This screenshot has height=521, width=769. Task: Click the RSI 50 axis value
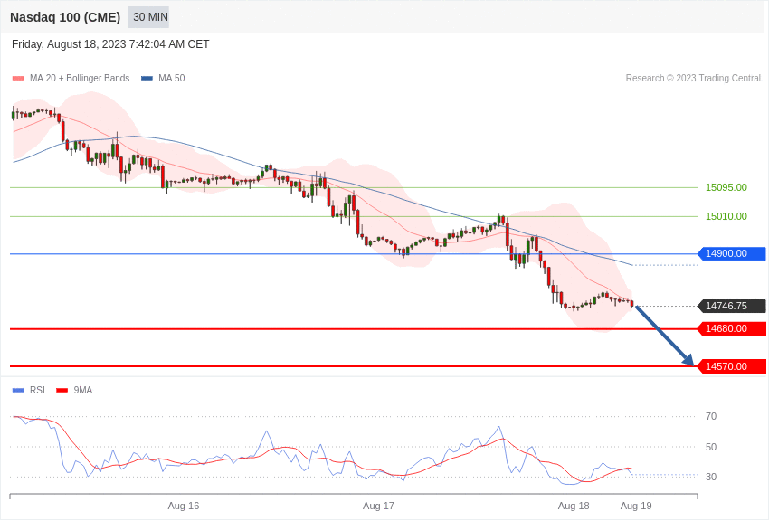711,447
